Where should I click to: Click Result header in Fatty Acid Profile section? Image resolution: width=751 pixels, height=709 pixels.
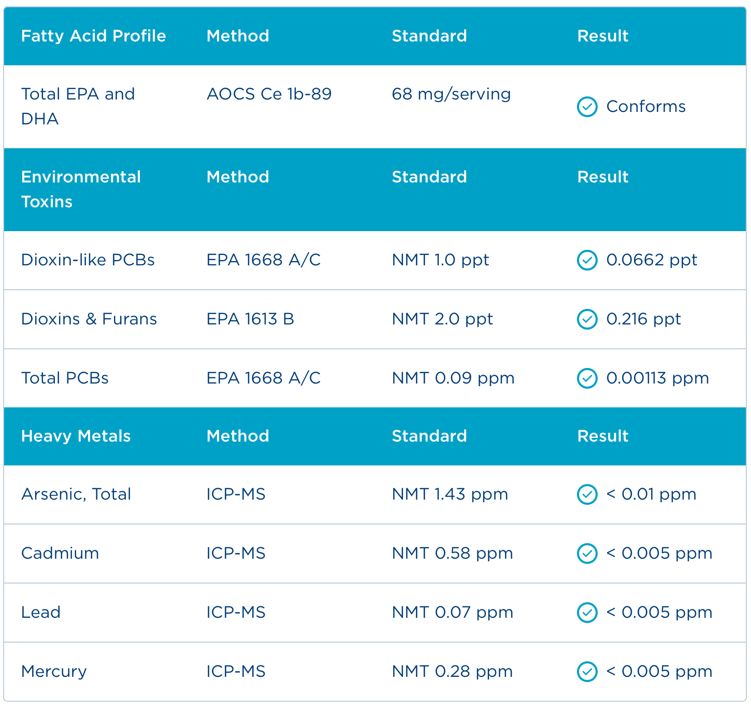pos(603,36)
